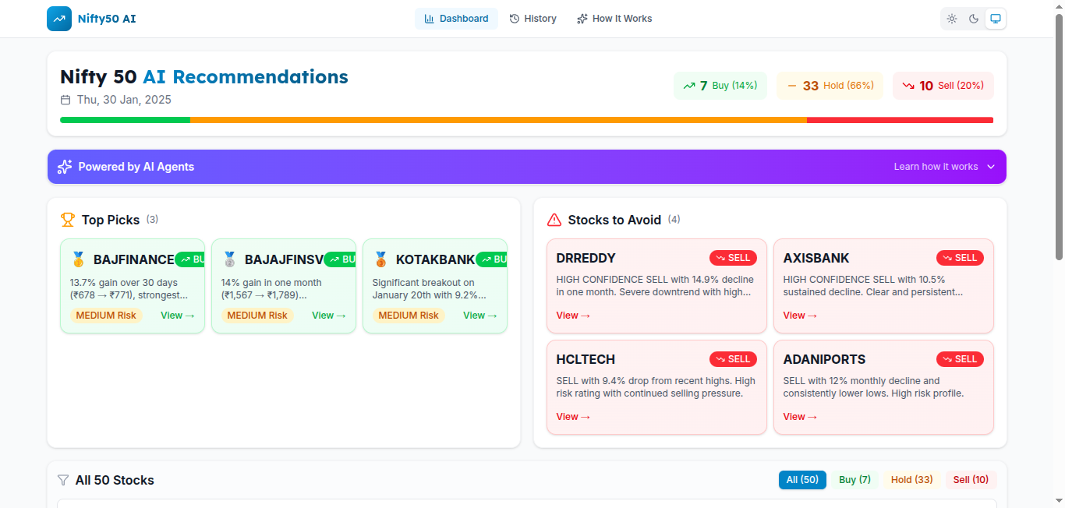
Task: Click the Stocks to Avoid warning icon
Action: (554, 220)
